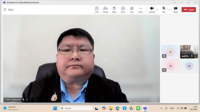The image size is (200, 112).
Task: Open the meeting Chat panel
Action: coord(97,9)
